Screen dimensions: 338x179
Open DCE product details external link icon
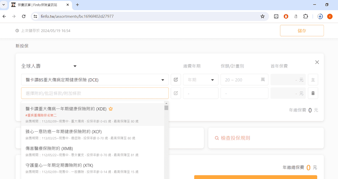coord(176,80)
